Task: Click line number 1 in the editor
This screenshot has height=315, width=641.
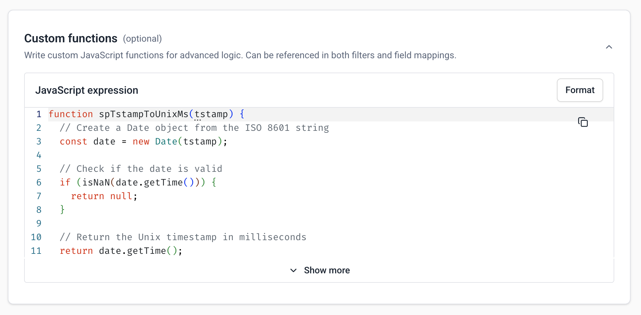Action: coord(38,114)
